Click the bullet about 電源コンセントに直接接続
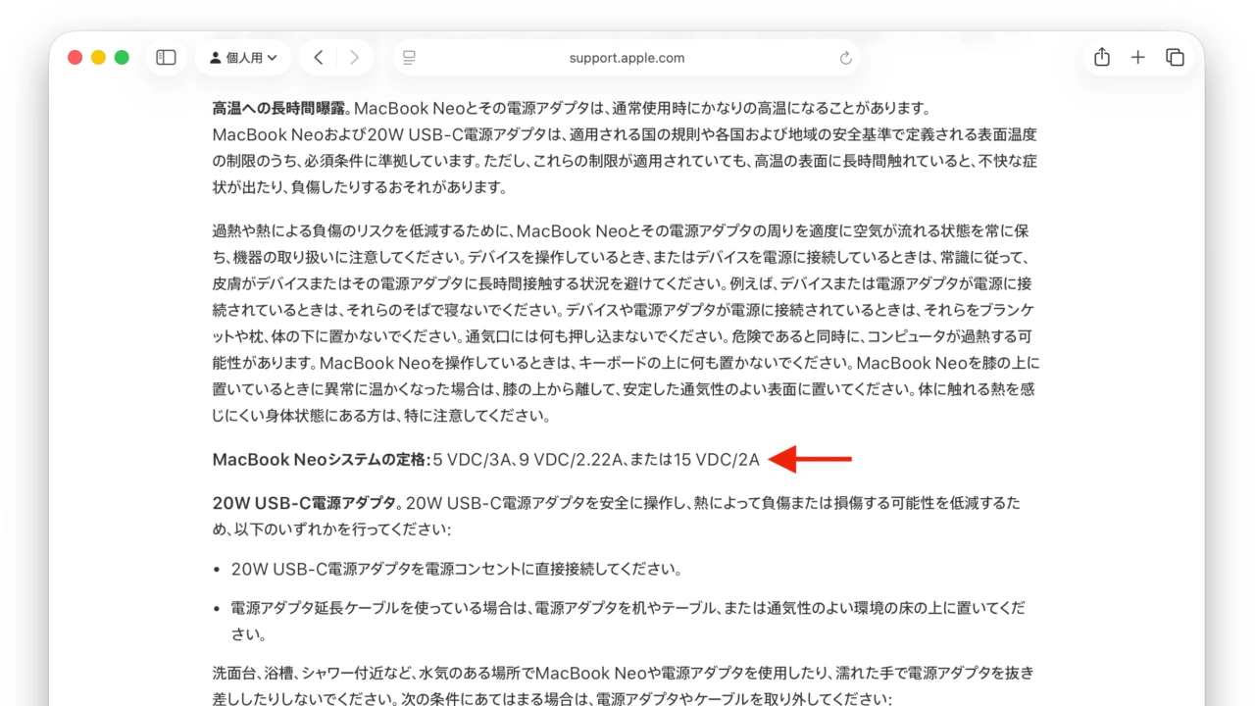Viewport: 1255px width, 706px height. pos(456,569)
